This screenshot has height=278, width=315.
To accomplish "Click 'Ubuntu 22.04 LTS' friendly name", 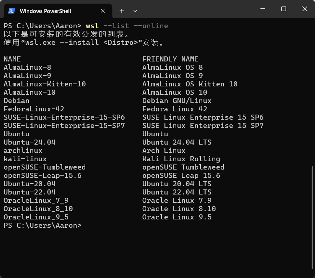I will click(177, 192).
